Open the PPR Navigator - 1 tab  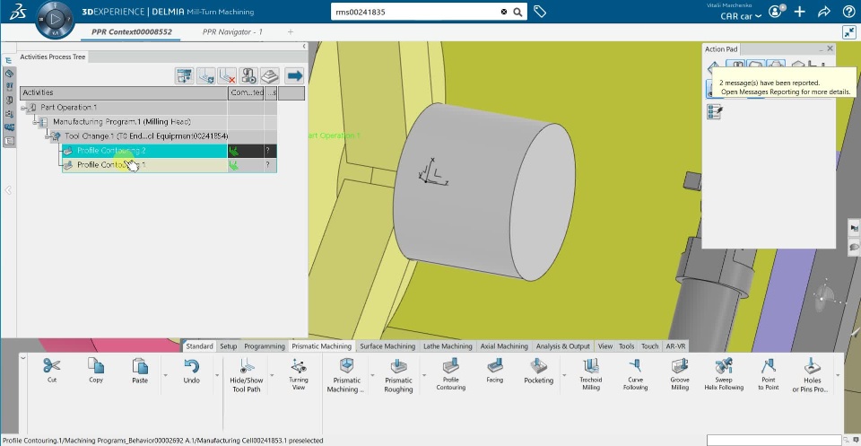coord(232,32)
